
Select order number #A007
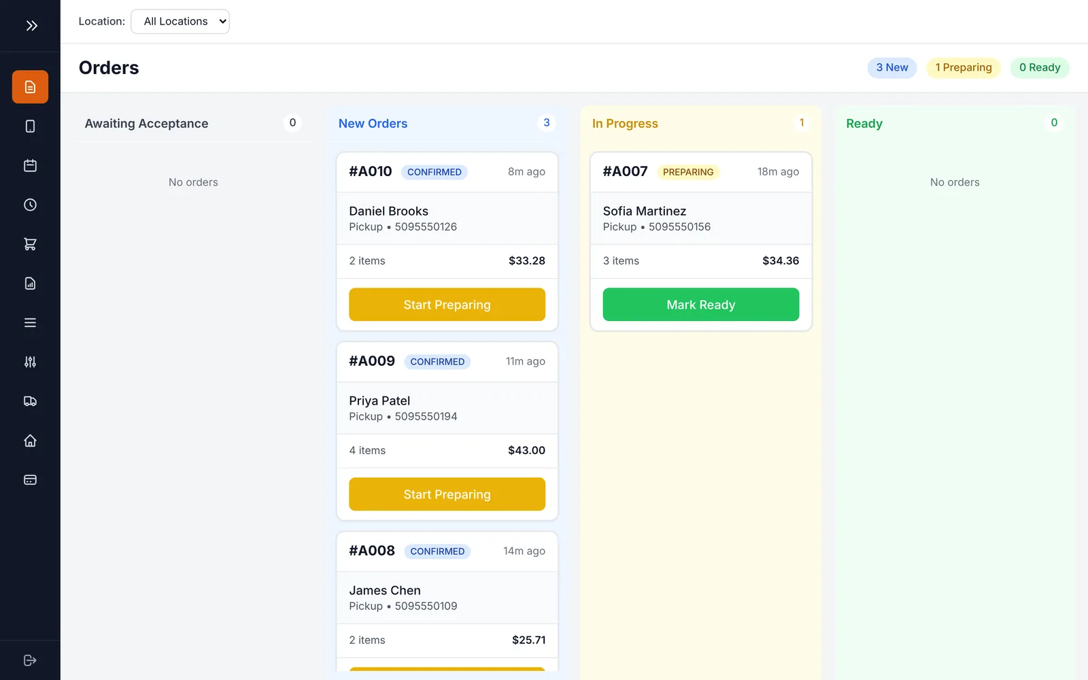point(626,171)
